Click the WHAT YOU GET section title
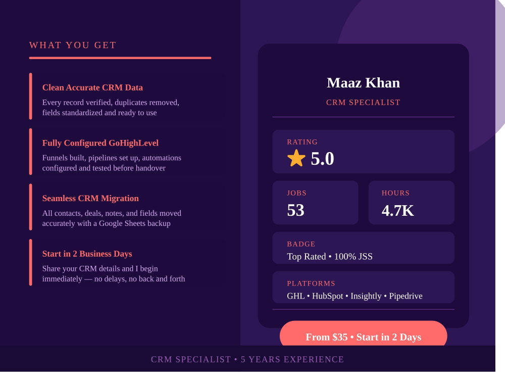The height and width of the screenshot is (379, 505). click(x=73, y=45)
